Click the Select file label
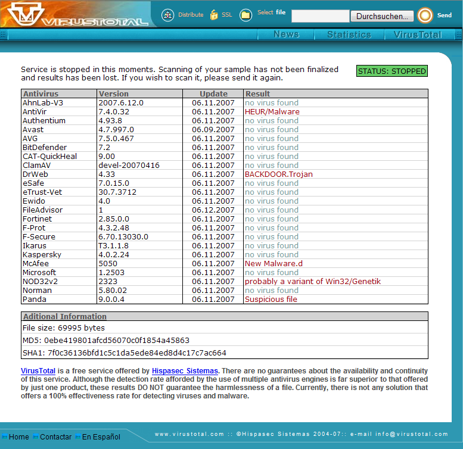Image resolution: width=463 pixels, height=449 pixels. [x=271, y=13]
